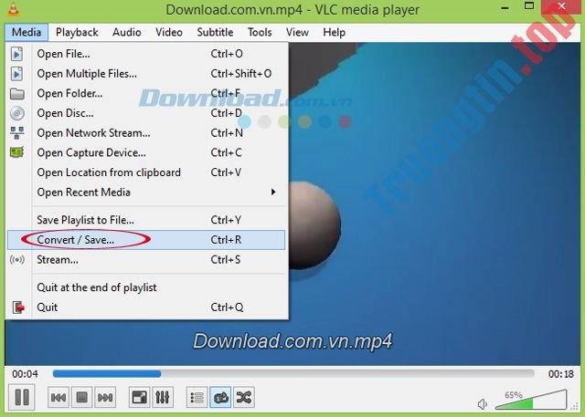Image resolution: width=585 pixels, height=417 pixels.
Task: Open the Media menu
Action: 27,32
